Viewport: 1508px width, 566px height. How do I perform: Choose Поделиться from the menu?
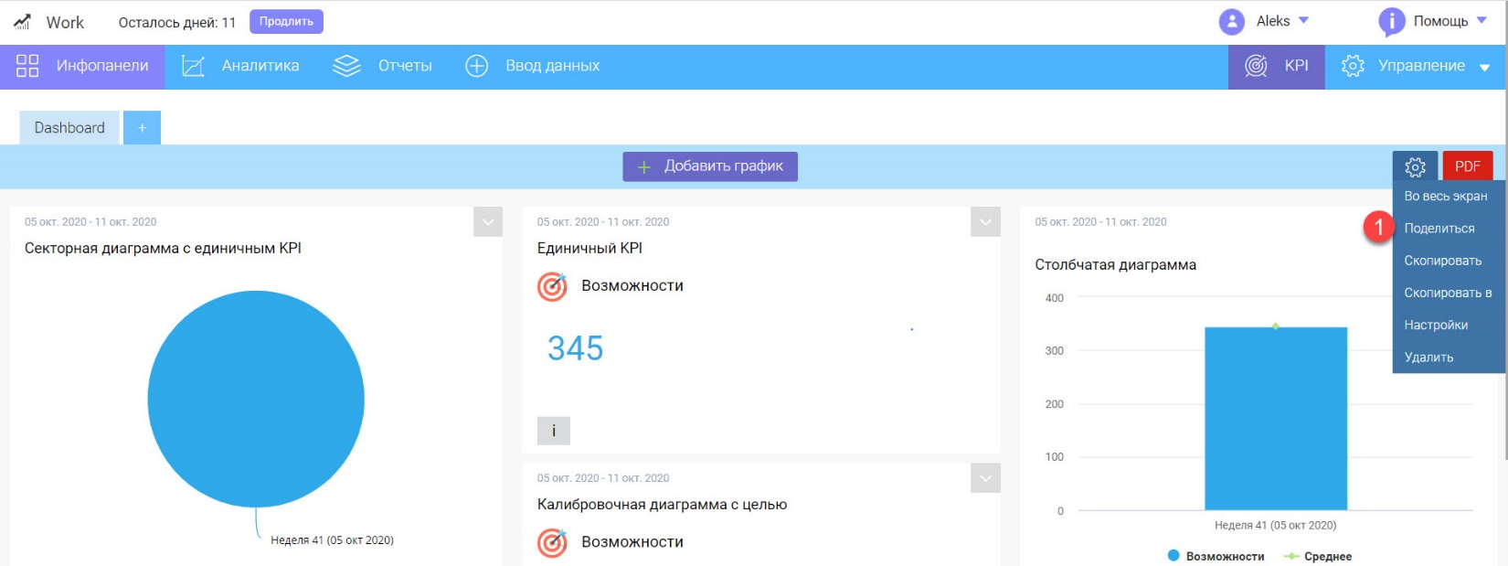1439,229
